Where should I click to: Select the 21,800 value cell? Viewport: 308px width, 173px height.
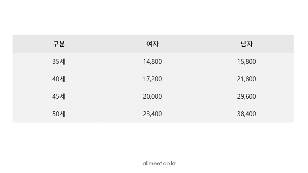pyautogui.click(x=246, y=79)
